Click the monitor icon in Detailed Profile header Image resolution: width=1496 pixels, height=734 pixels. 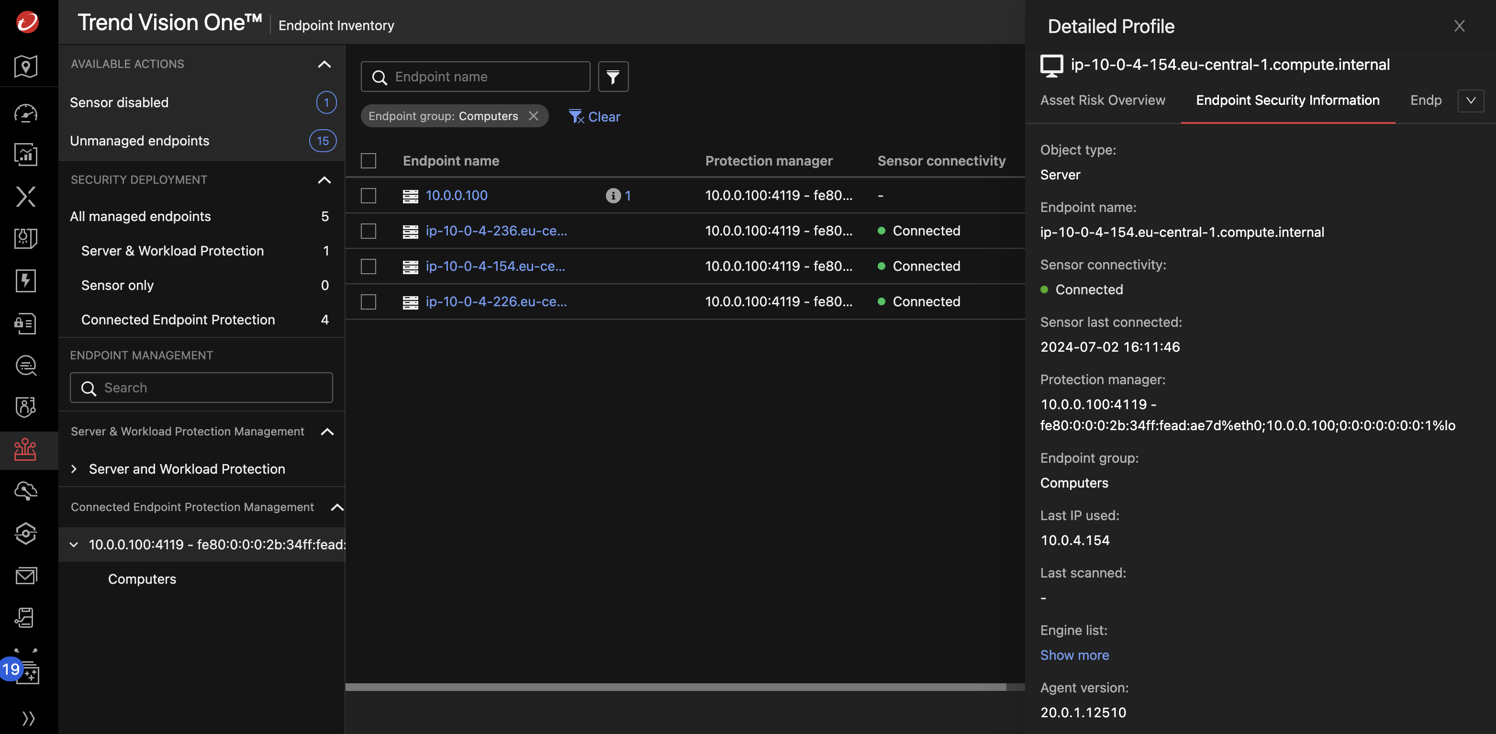(1051, 65)
